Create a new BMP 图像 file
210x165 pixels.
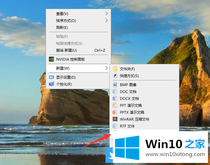click(x=144, y=85)
